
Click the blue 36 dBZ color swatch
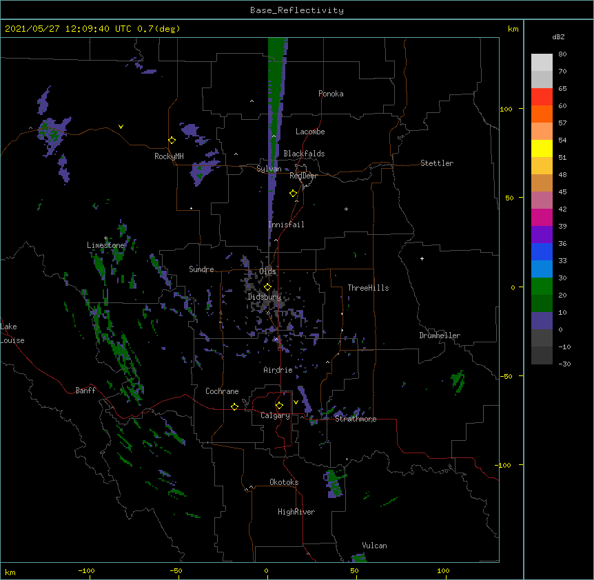tap(542, 251)
